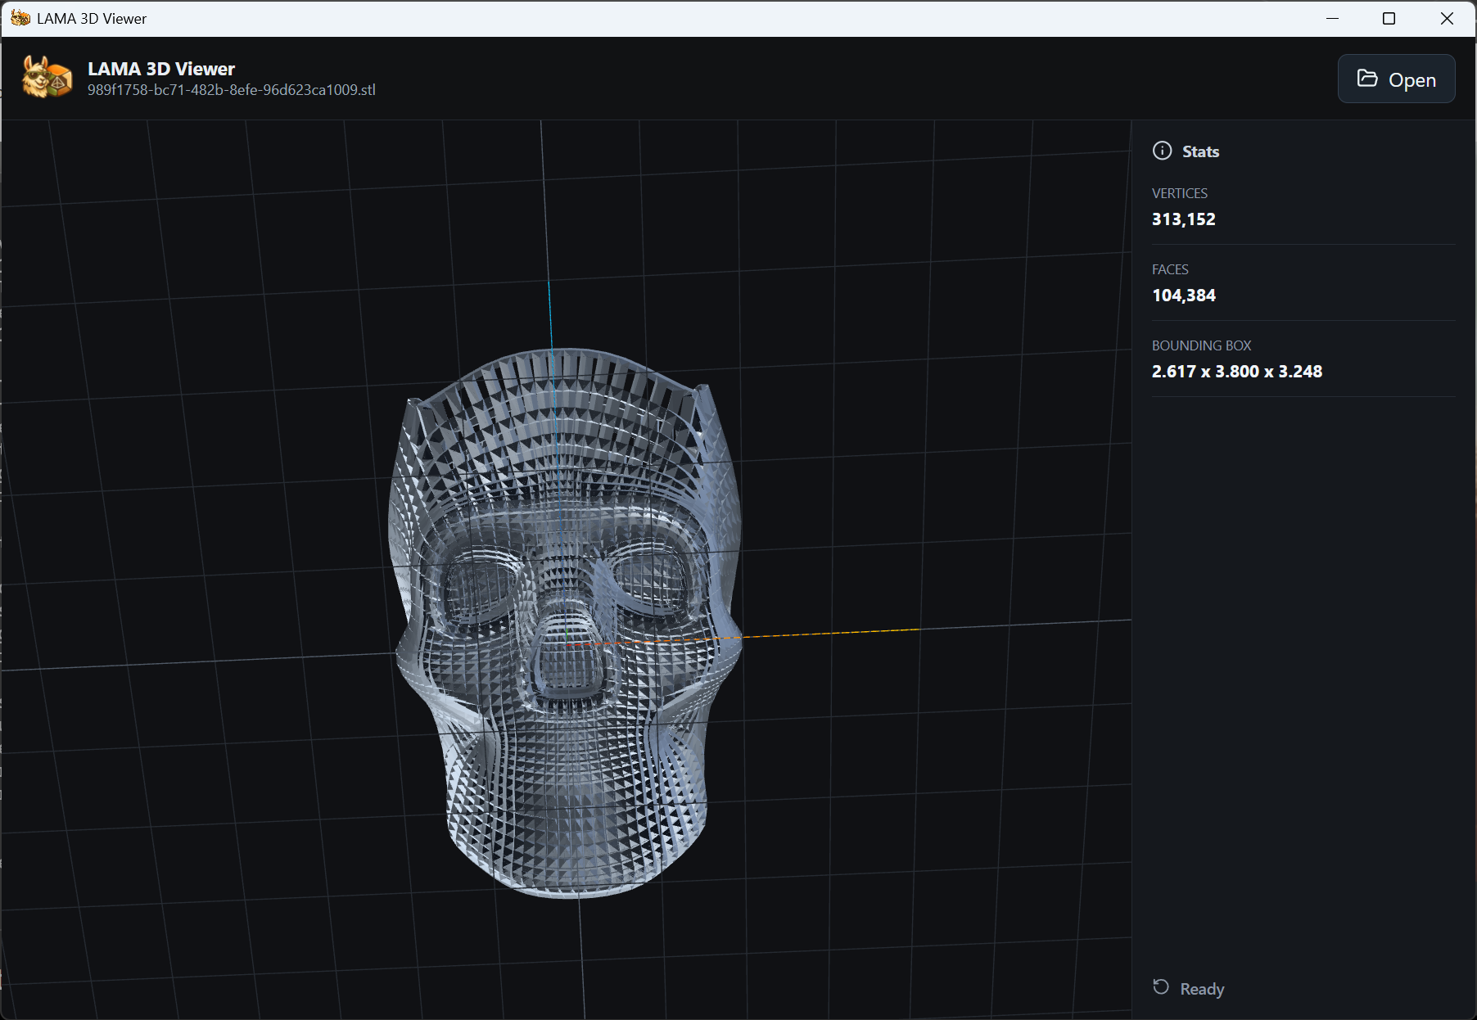The width and height of the screenshot is (1477, 1020).
Task: Minimize the LAMA 3D Viewer window
Action: [x=1333, y=18]
